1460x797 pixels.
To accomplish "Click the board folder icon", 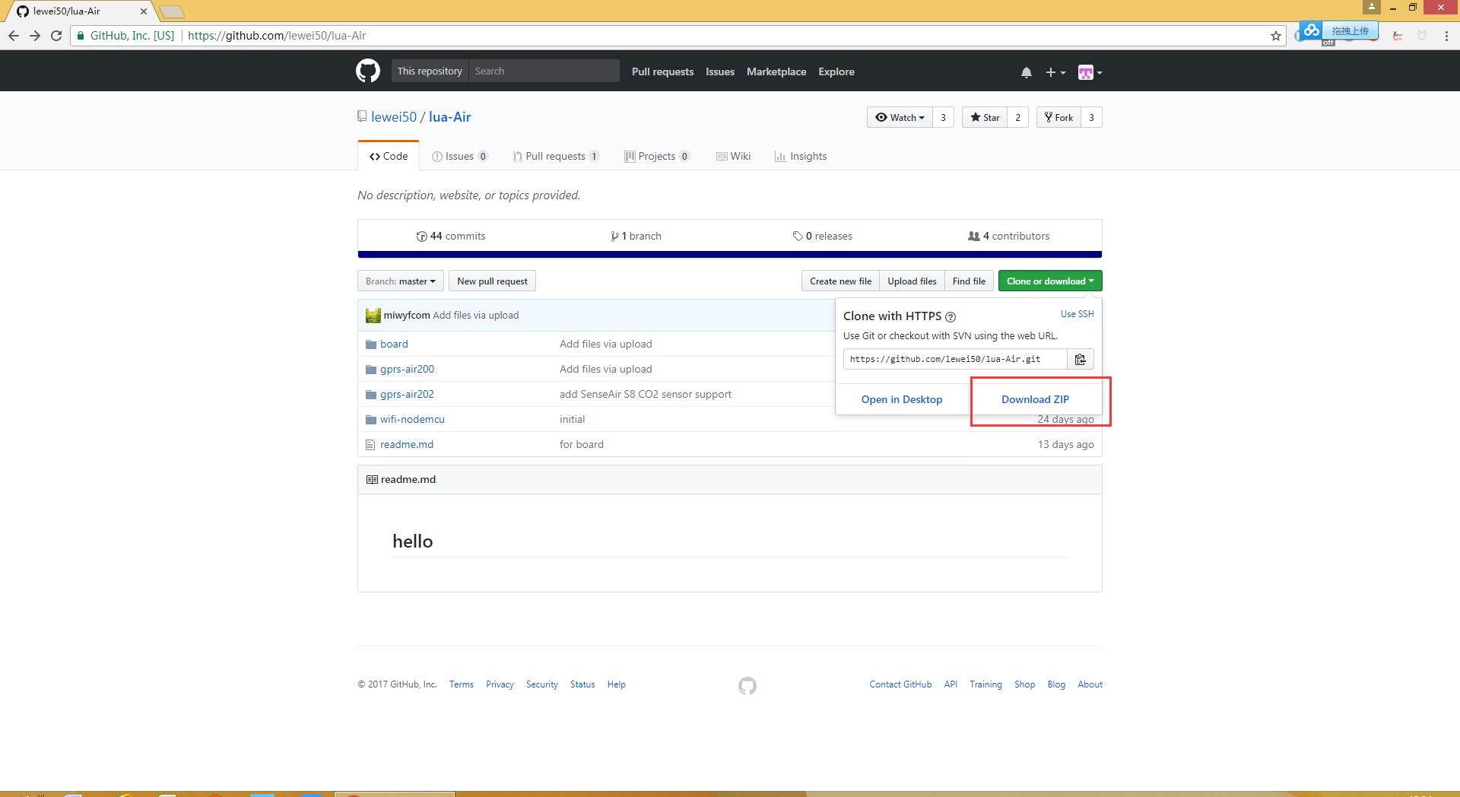I will [x=371, y=345].
